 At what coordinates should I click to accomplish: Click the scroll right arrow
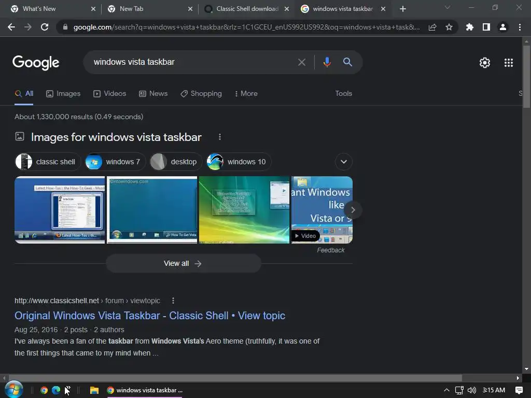tap(518, 378)
